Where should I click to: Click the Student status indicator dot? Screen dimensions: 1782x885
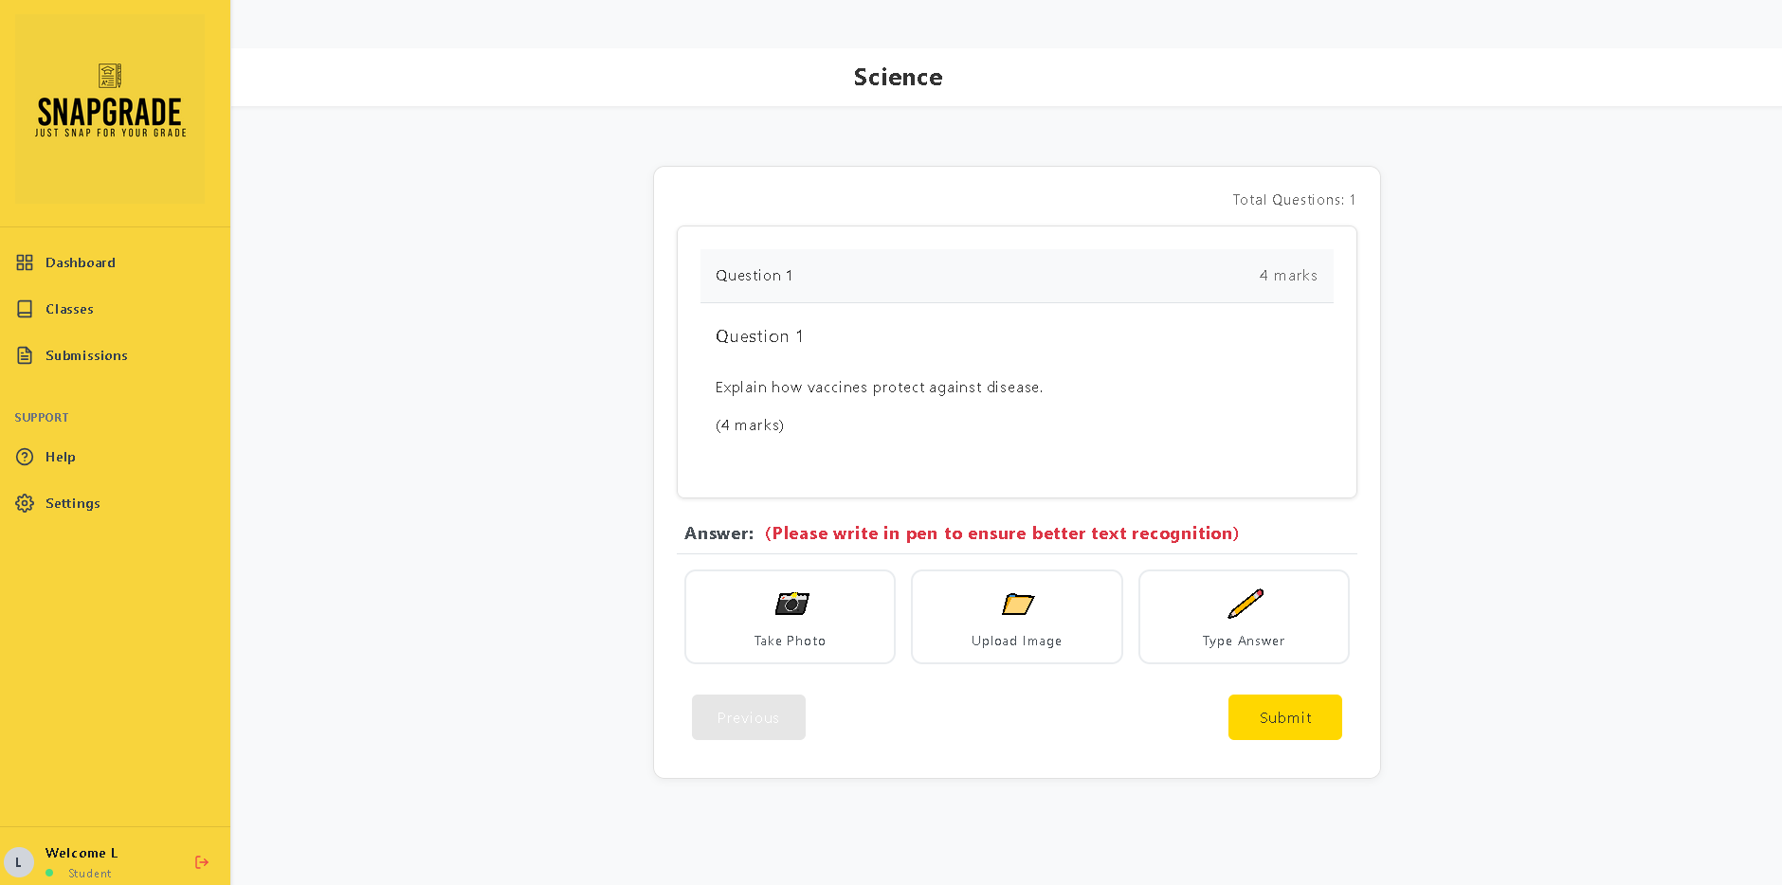click(50, 874)
